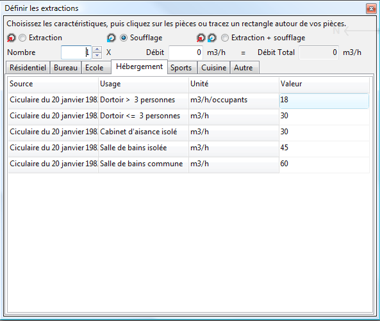Select the Salle de bains commune row
Image resolution: width=380 pixels, height=321 pixels.
[188, 164]
